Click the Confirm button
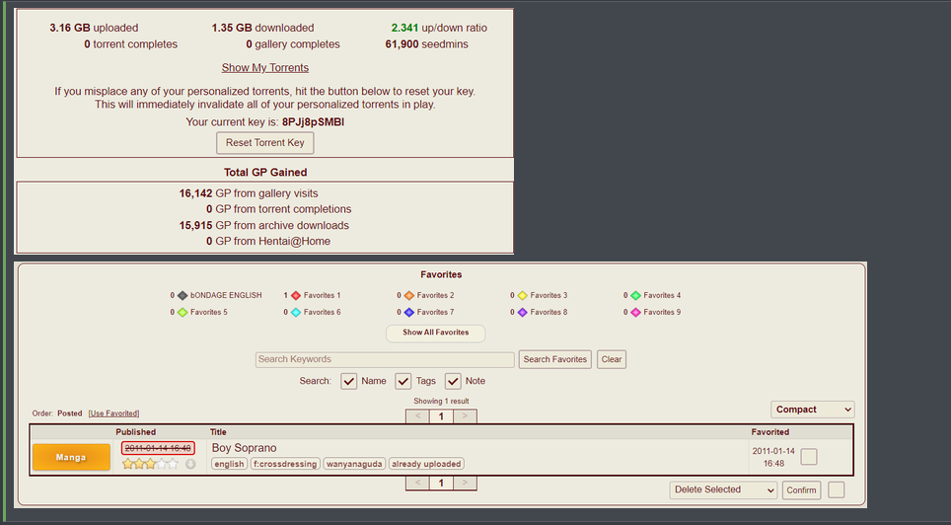Screen dimensions: 951x525 tap(801, 489)
